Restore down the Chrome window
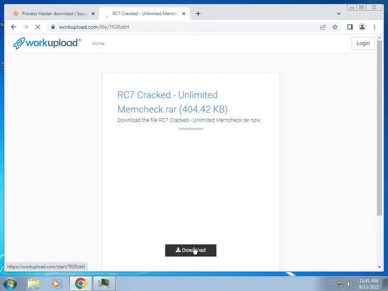The image size is (388, 291). 361,7
